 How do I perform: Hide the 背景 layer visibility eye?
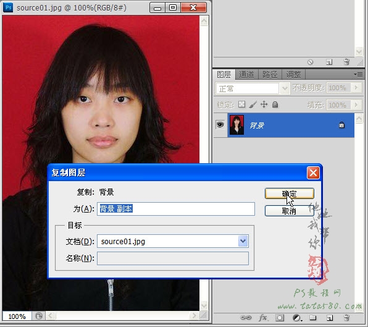pos(220,125)
